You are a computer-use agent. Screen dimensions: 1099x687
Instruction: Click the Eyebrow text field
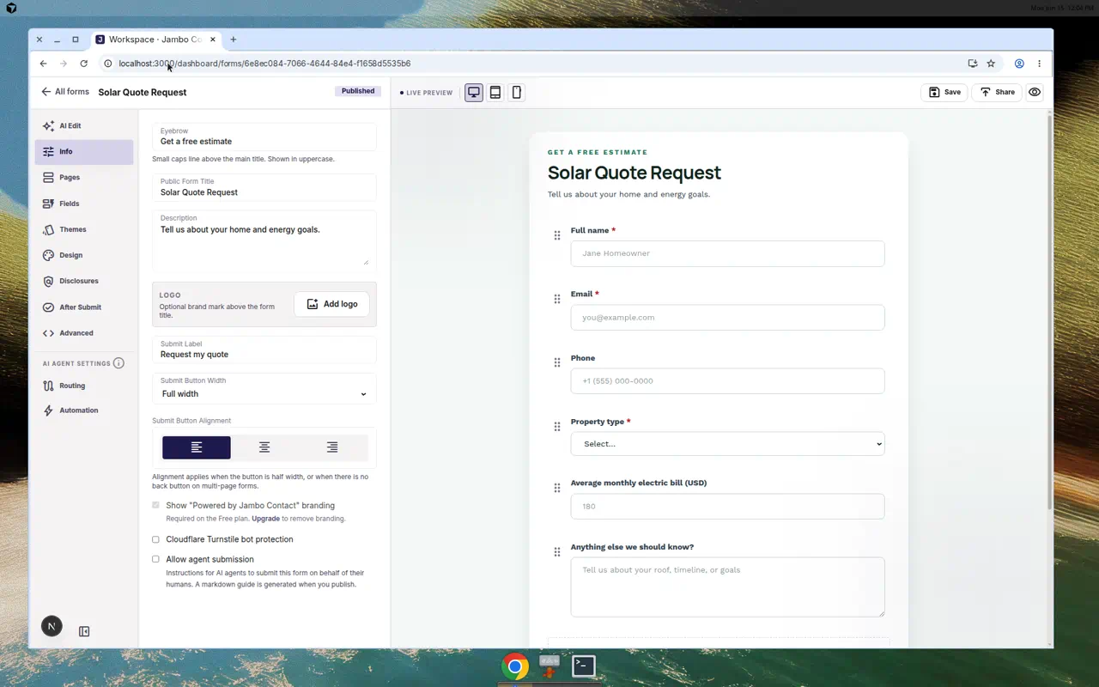point(264,137)
